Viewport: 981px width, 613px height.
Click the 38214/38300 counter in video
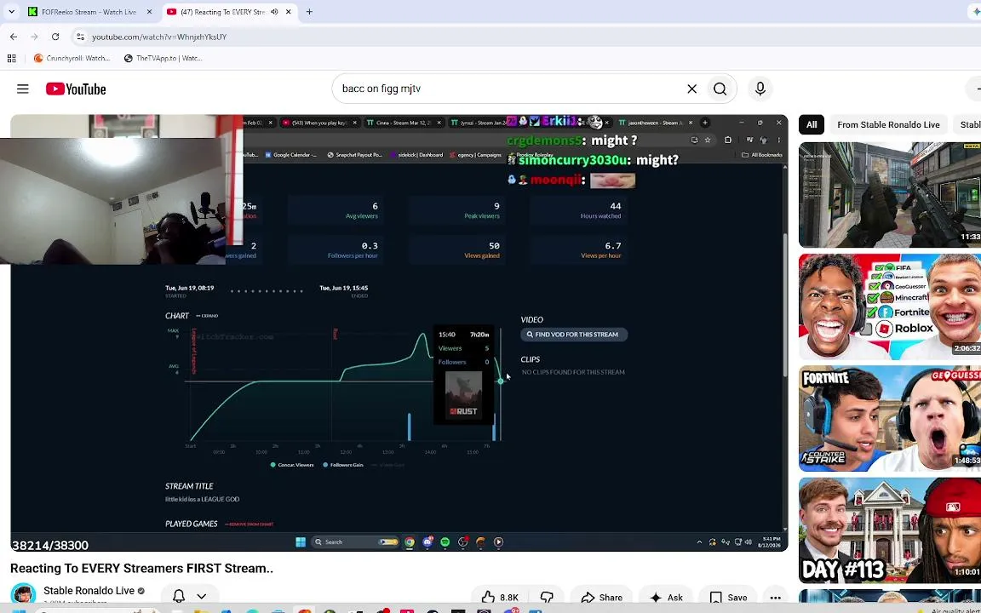coord(50,546)
